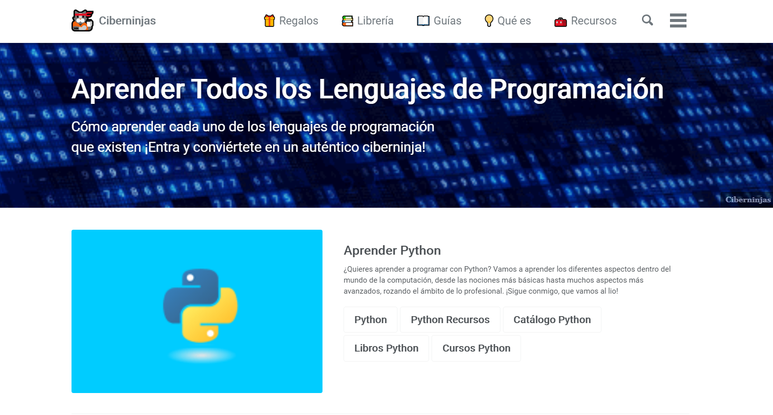The height and width of the screenshot is (415, 773).
Task: Open the Librería menu item
Action: [x=375, y=20]
